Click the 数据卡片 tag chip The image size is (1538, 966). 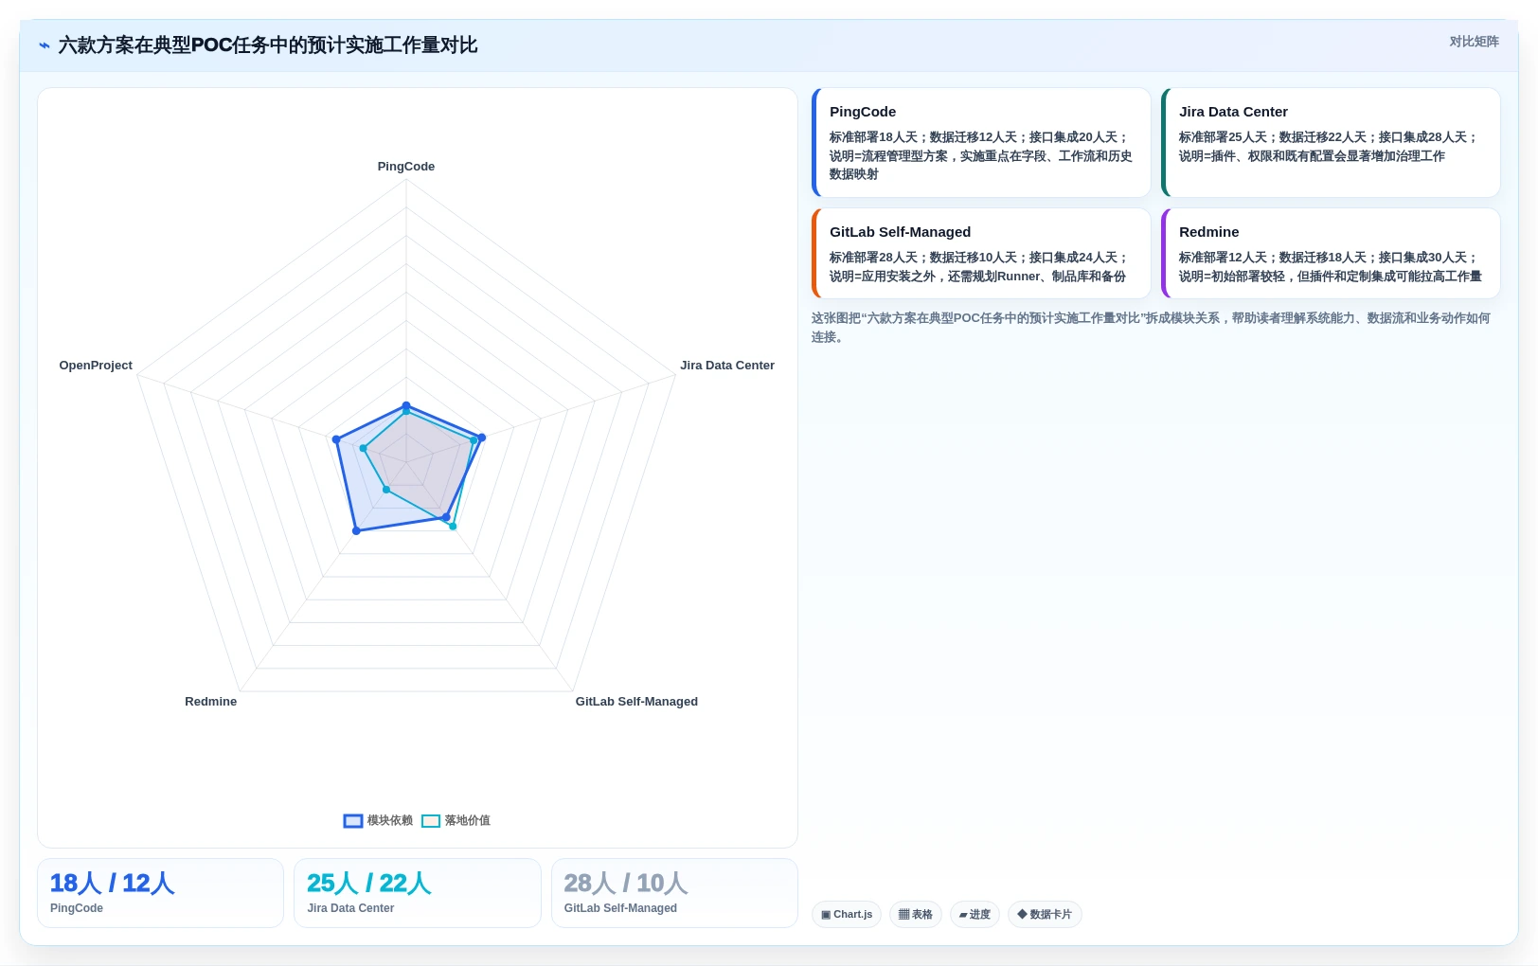(1045, 915)
